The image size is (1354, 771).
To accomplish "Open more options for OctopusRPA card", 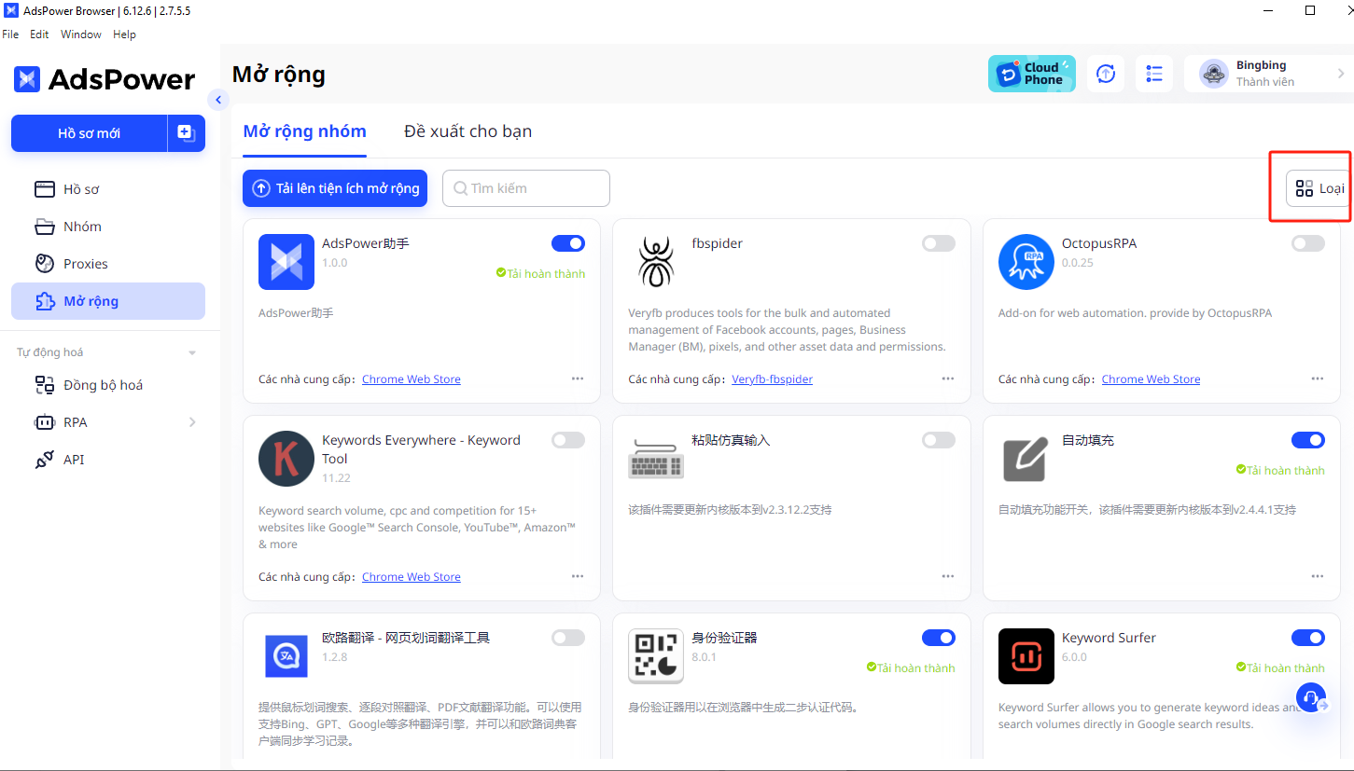I will pyautogui.click(x=1318, y=379).
